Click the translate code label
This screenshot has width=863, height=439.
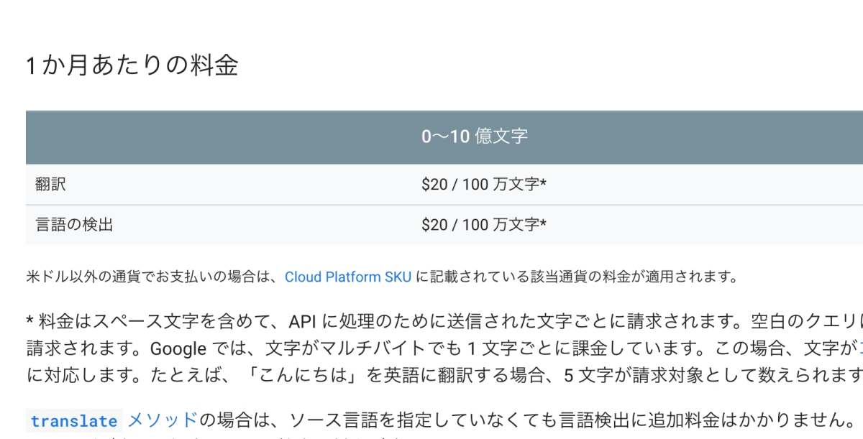[x=74, y=421]
